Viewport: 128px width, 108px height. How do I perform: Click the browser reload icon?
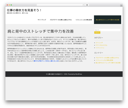click(x=83, y=5)
